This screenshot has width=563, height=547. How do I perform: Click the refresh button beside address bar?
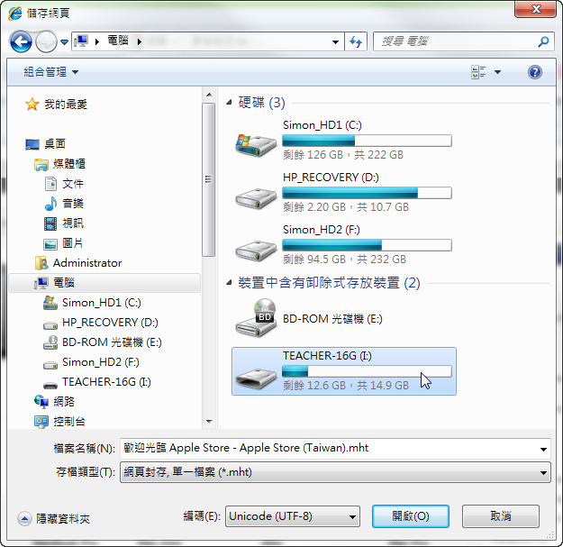(x=356, y=41)
